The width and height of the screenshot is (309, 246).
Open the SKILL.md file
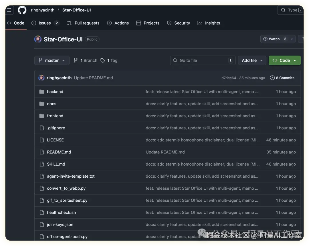pos(56,164)
